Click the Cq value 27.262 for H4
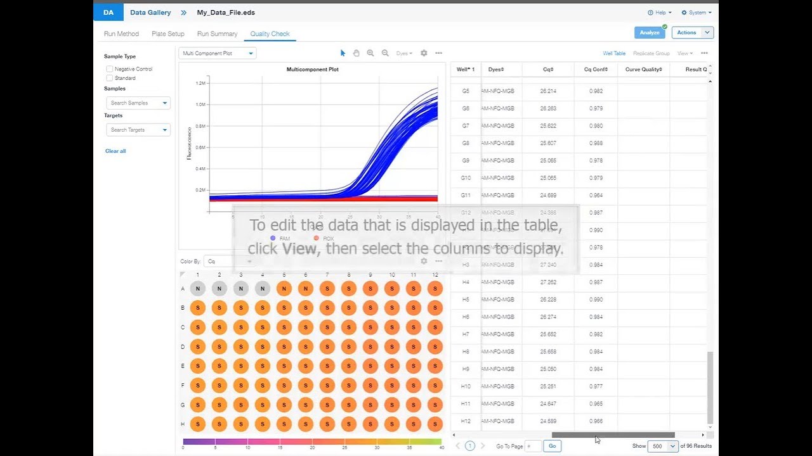This screenshot has width=812, height=456. pyautogui.click(x=548, y=282)
